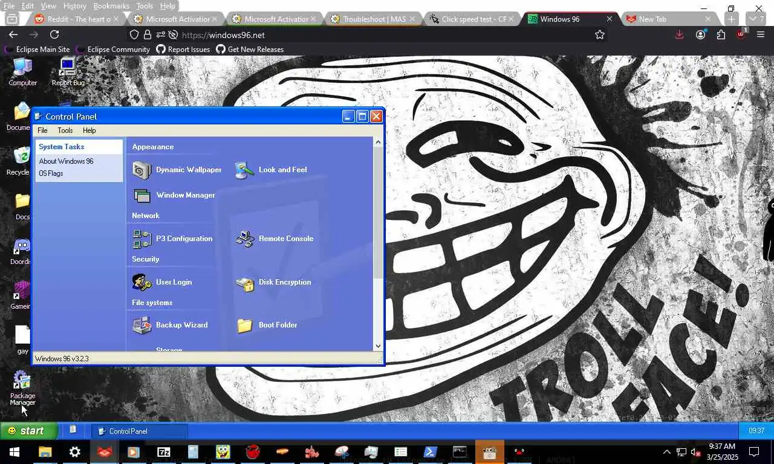Select the Documents desktop icon

tap(19, 117)
